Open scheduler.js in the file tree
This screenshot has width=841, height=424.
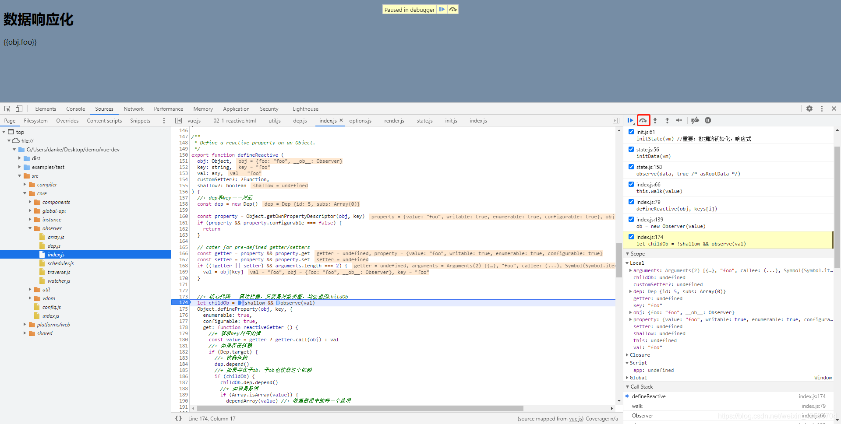coord(60,263)
